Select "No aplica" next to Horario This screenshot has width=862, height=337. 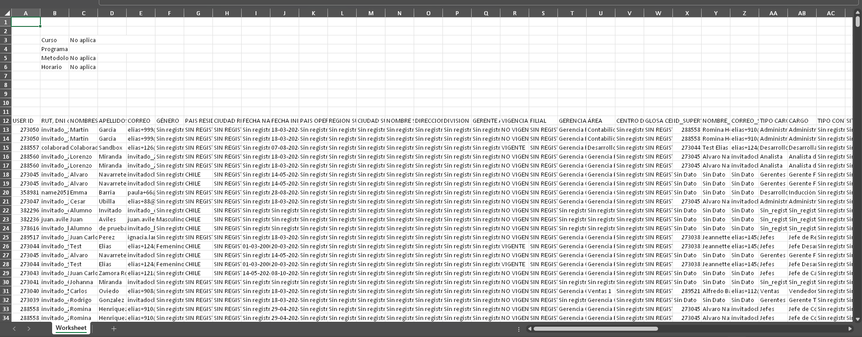tap(83, 67)
